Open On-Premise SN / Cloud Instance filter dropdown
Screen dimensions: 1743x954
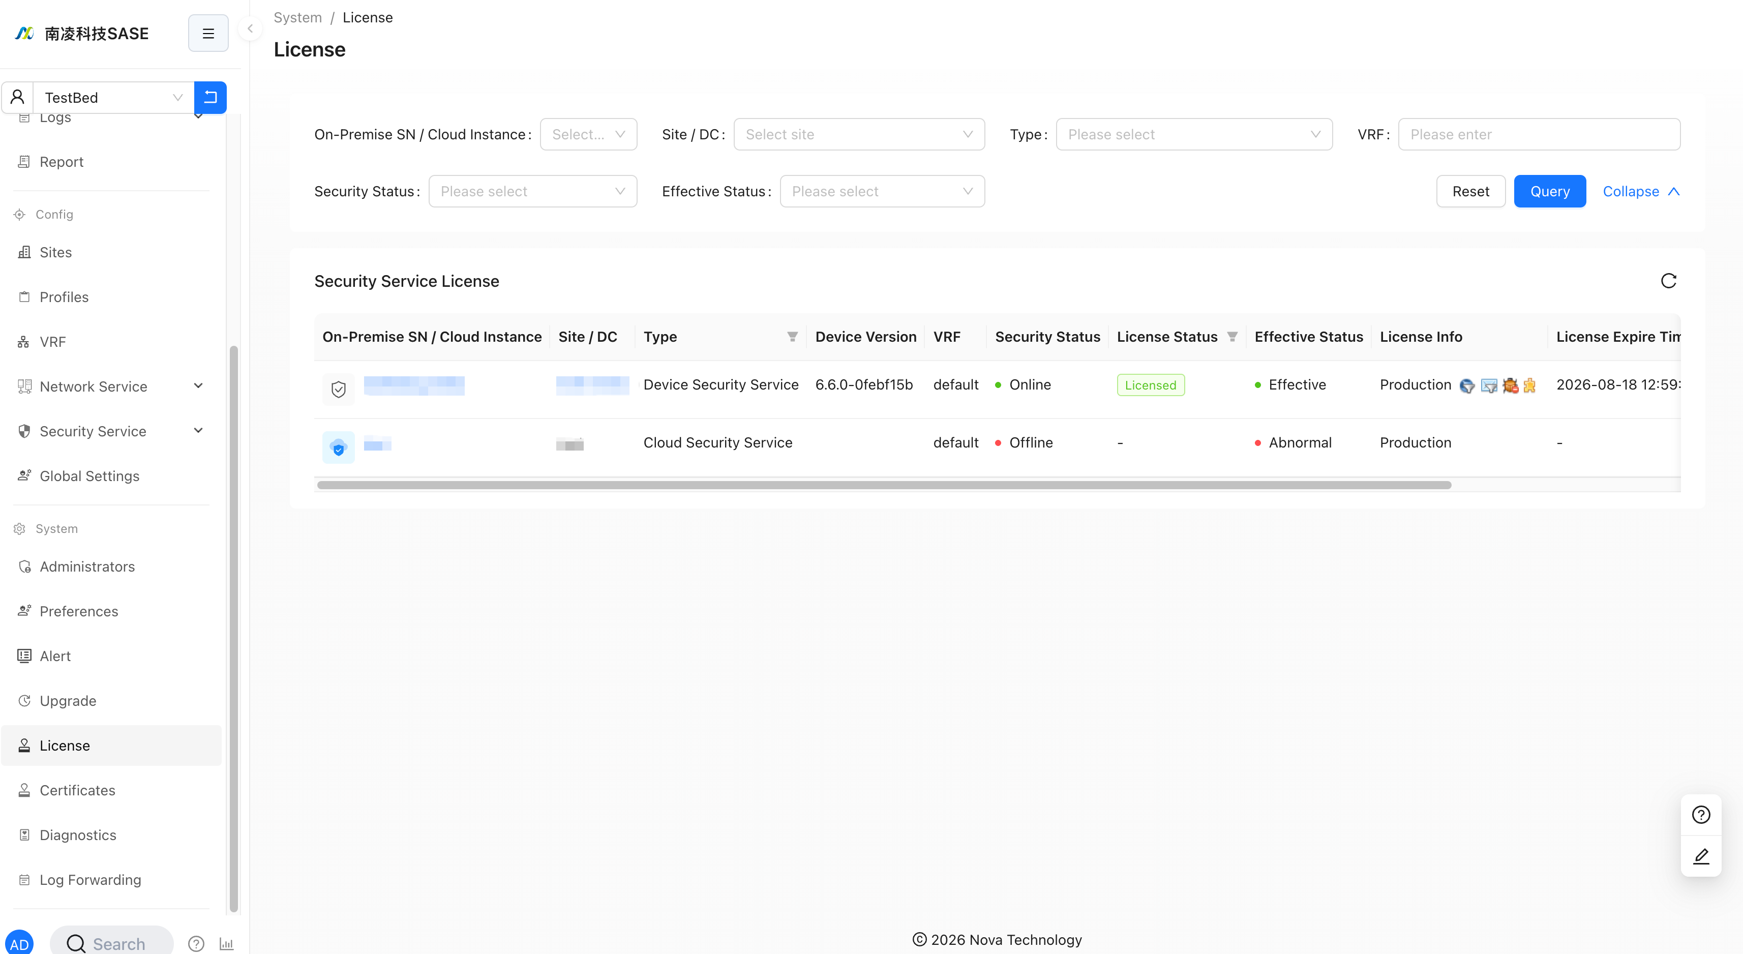pyautogui.click(x=588, y=135)
